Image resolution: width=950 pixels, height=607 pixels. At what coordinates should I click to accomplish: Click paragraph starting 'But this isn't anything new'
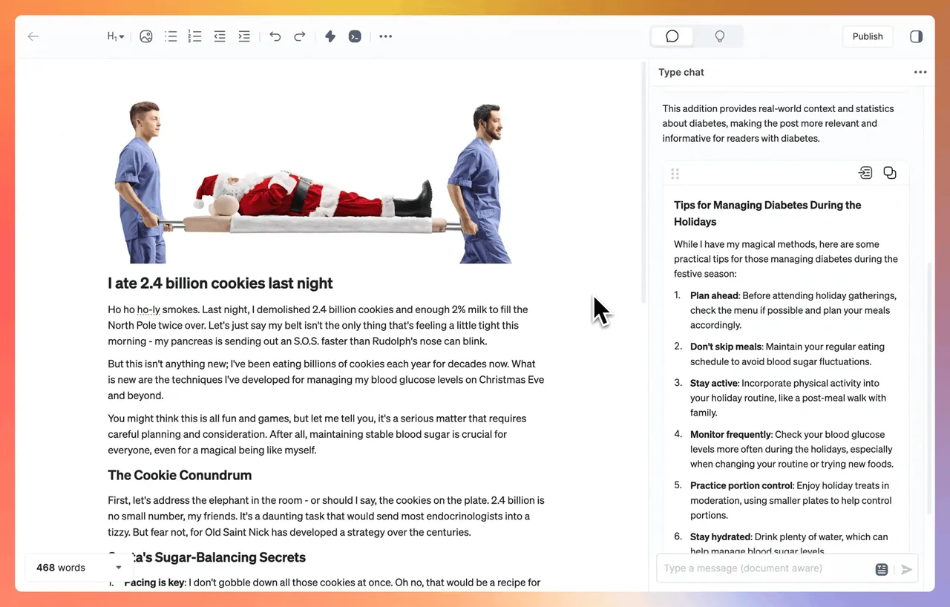326,380
